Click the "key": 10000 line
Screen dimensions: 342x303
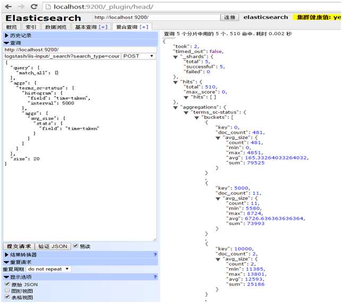(x=235, y=249)
